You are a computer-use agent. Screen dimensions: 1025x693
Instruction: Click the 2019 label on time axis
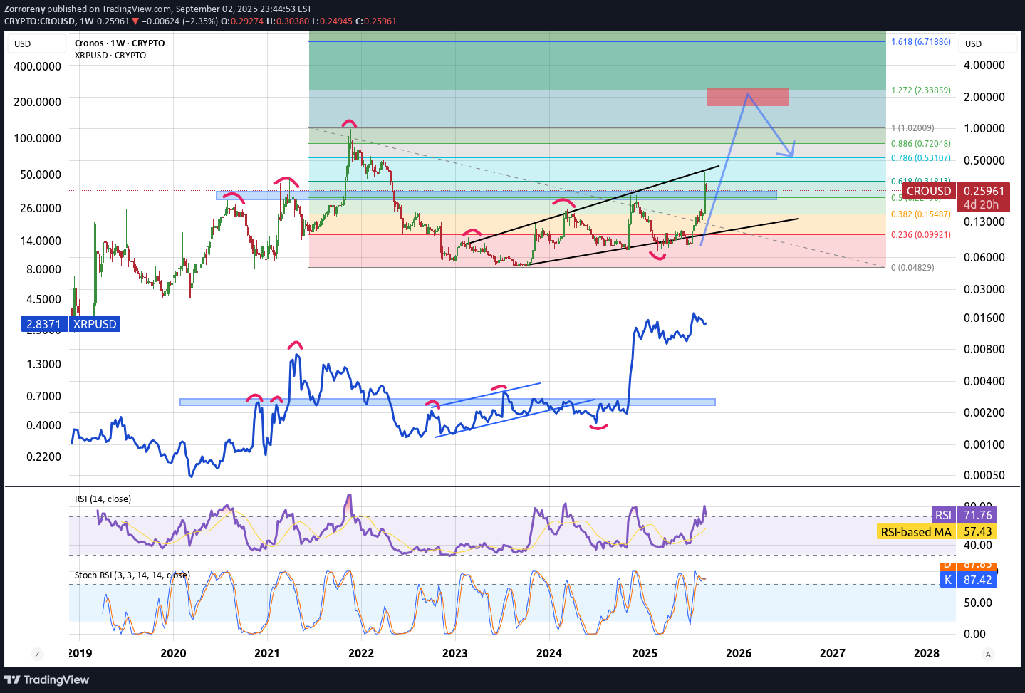click(80, 653)
